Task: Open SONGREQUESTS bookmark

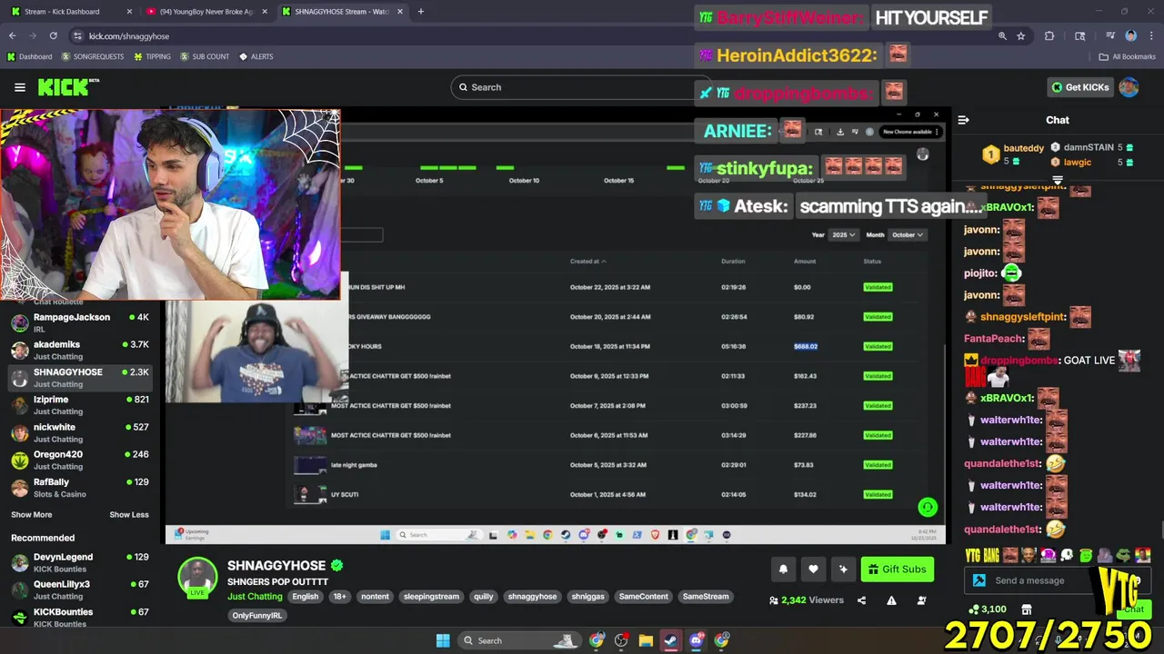Action: [x=93, y=56]
